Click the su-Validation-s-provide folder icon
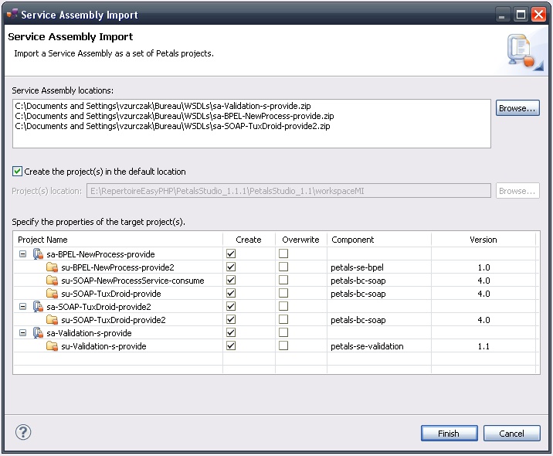The image size is (553, 456). 52,346
